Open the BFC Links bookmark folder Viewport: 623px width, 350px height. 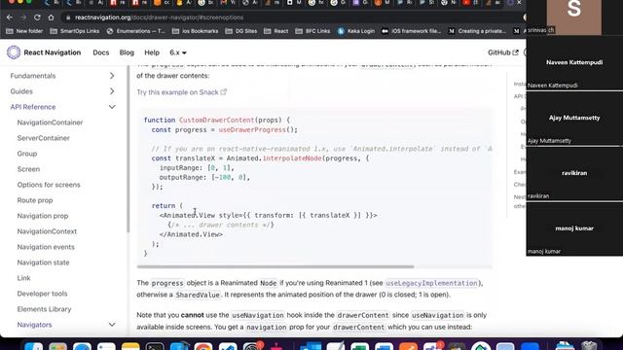[x=312, y=31]
